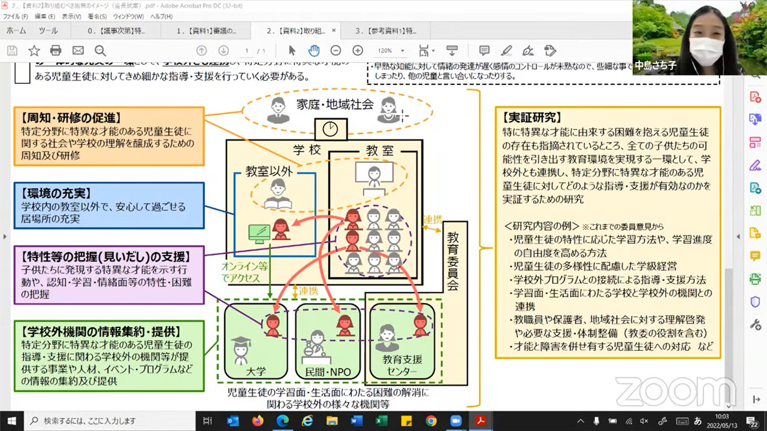
Task: Close the 2.【資料2】 document tab
Action: (334, 31)
